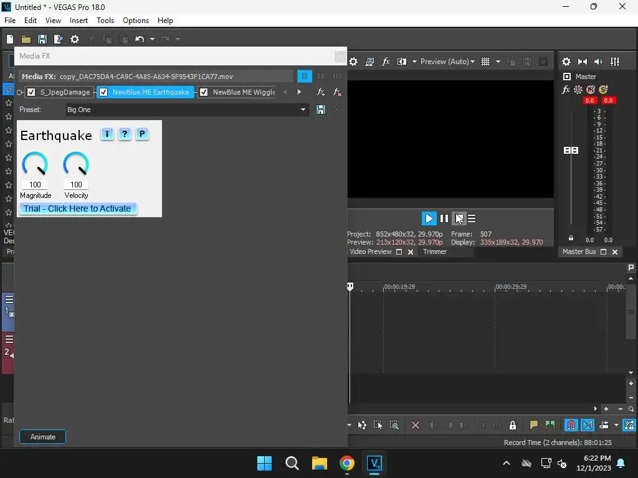Save the Big One preset
This screenshot has width=638, height=478.
click(321, 110)
